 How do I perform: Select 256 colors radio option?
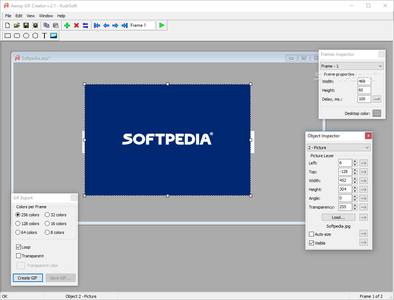[28, 215]
